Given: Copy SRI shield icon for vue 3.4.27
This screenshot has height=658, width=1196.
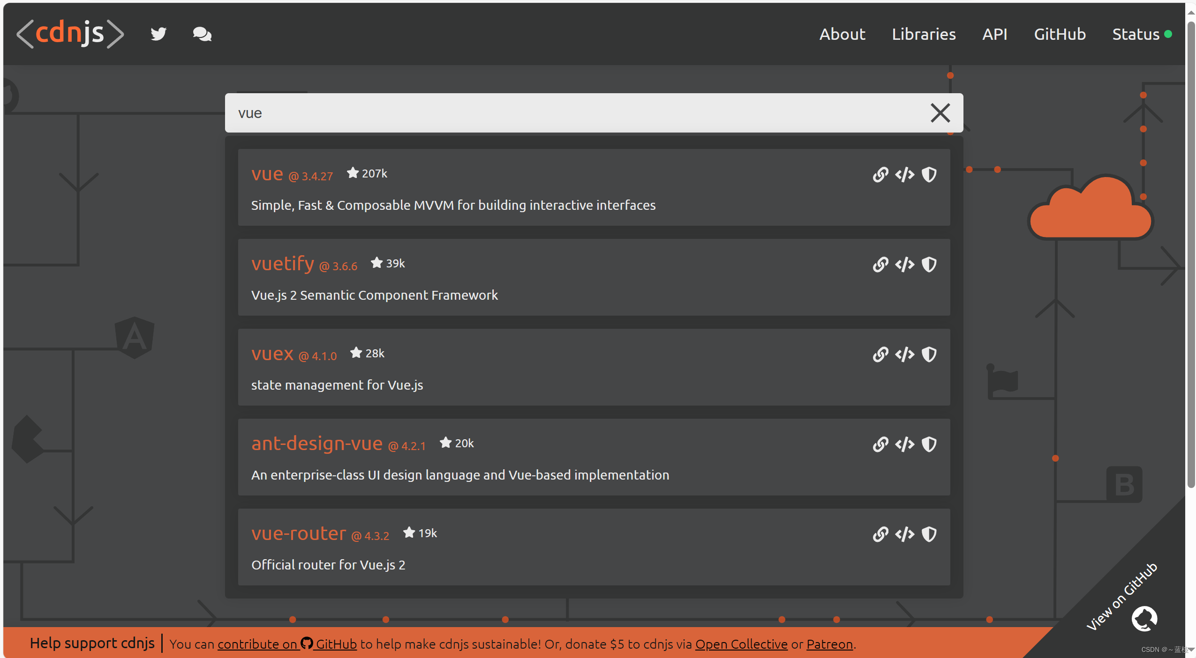Looking at the screenshot, I should tap(929, 174).
